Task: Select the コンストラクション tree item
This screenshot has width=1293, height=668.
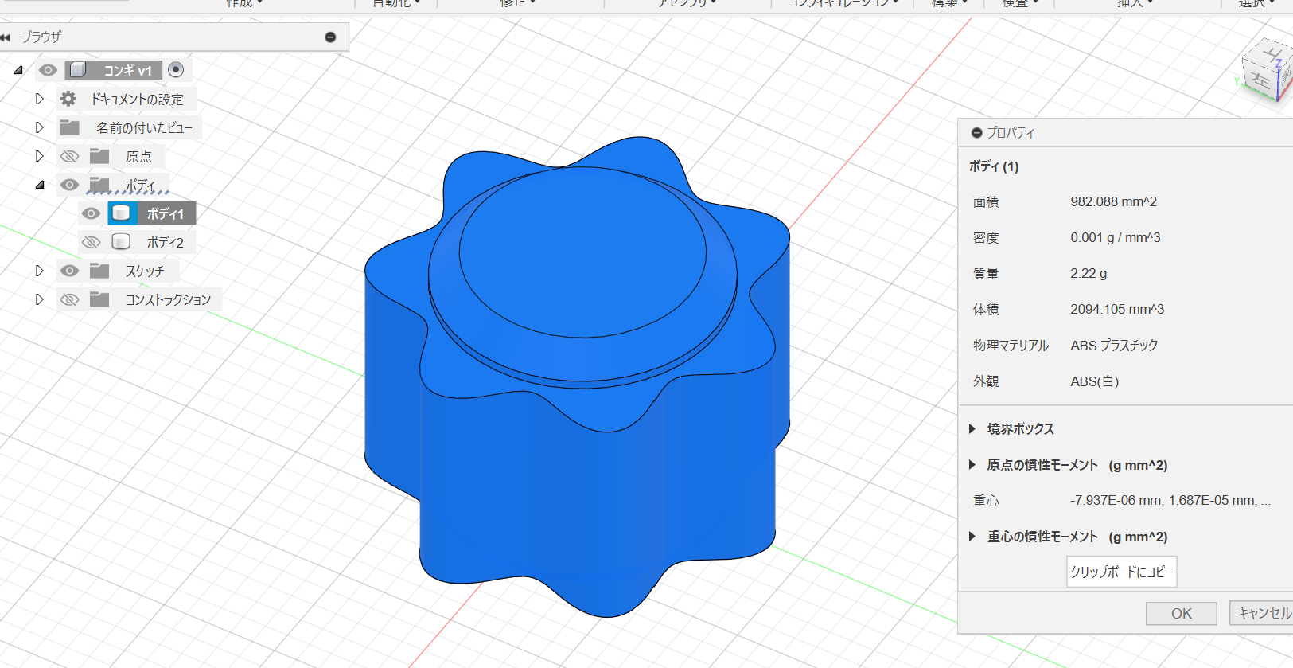Action: [168, 300]
